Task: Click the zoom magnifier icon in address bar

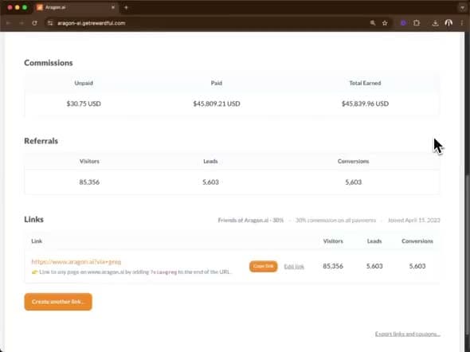Action: click(x=373, y=23)
